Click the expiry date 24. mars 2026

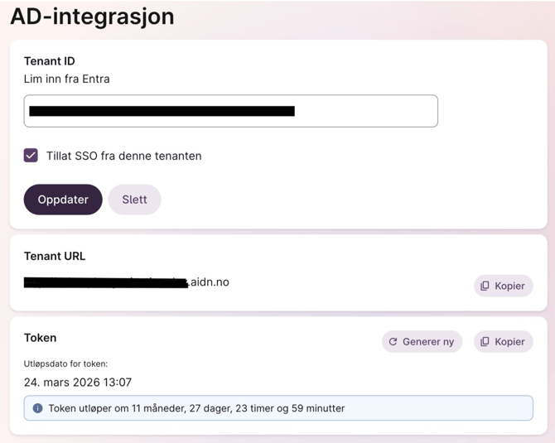click(x=78, y=383)
